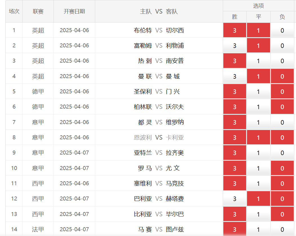This screenshot has height=236, width=296.
Task: Click away team name 曼城
Action: point(173,76)
